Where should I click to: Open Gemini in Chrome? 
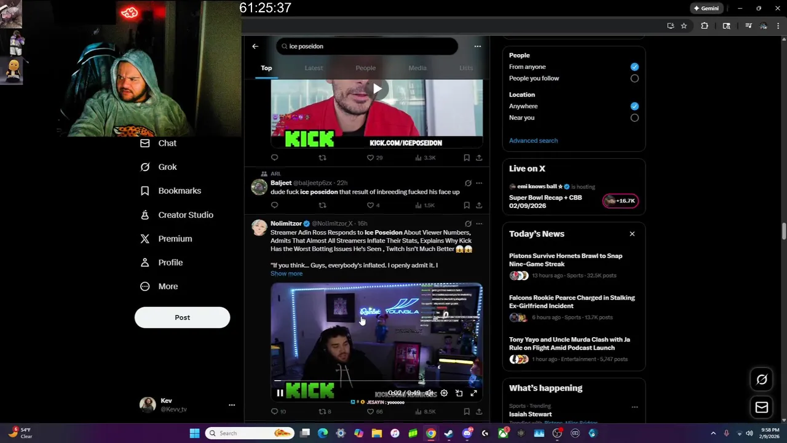(x=706, y=9)
